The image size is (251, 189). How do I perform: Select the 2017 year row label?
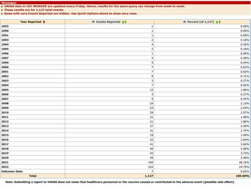(5, 144)
